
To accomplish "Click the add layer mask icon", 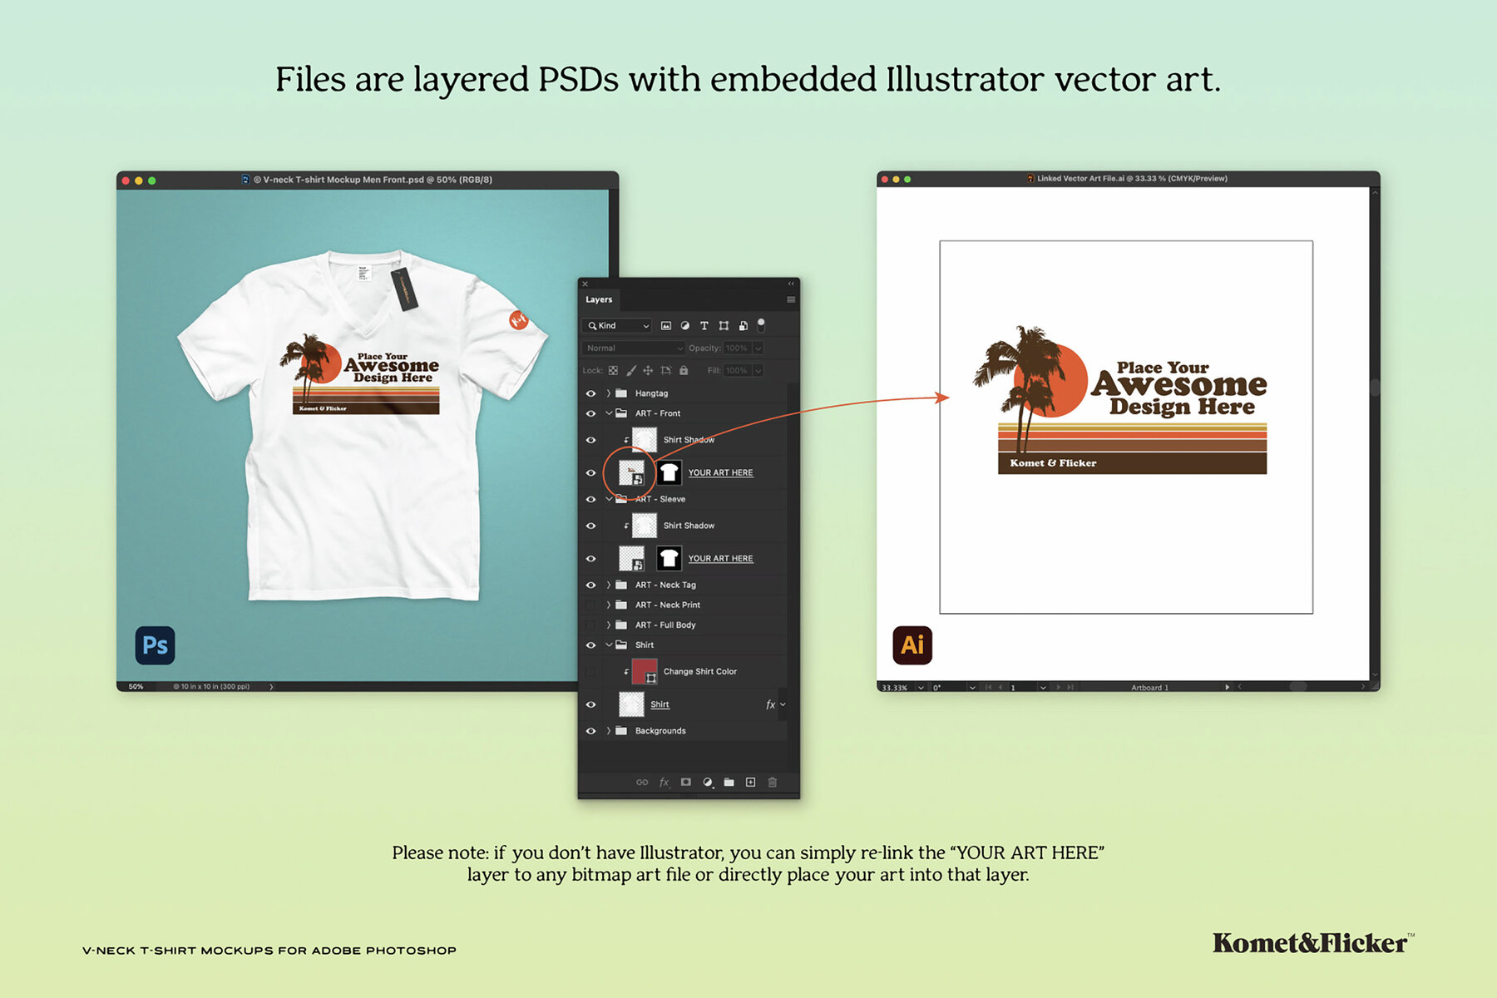I will (685, 783).
